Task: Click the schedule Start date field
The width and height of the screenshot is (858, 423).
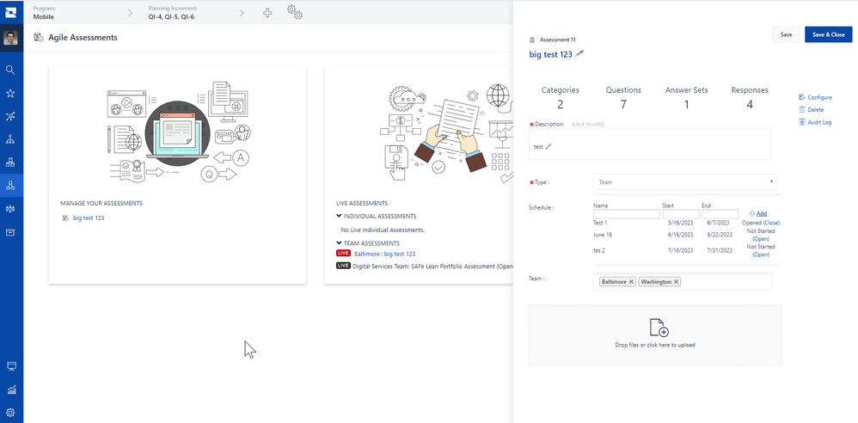Action: pyautogui.click(x=681, y=214)
